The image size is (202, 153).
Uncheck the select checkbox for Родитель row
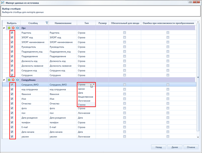(x=12, y=33)
